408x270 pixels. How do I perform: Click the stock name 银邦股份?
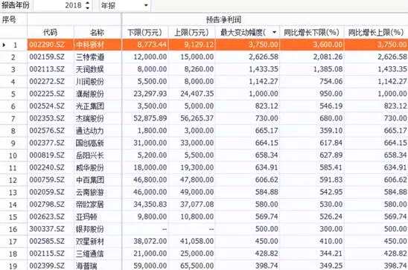(90, 229)
